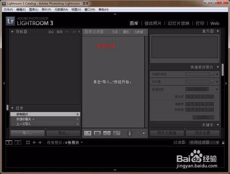Select main window display button 1
Image resolution: width=230 pixels, height=174 pixels.
pyautogui.click(x=9, y=142)
